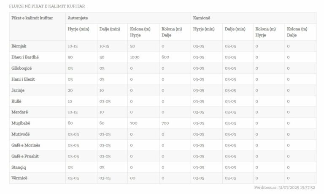Screen dimensions: 324x194
Task: Click the Mutivodë row label
Action: pyautogui.click(x=21, y=134)
